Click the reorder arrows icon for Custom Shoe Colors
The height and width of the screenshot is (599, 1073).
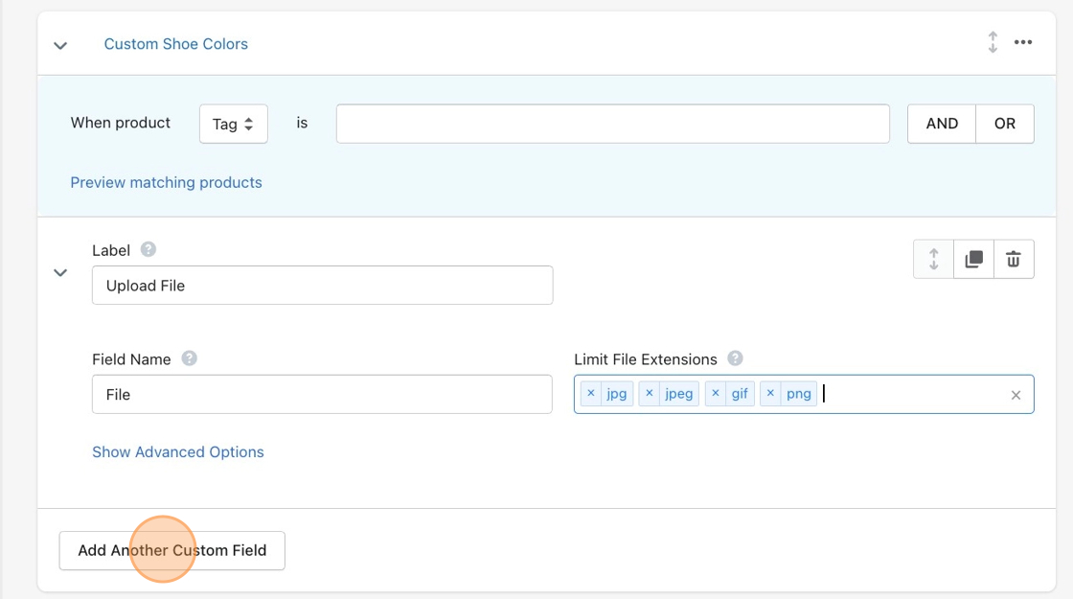[993, 43]
